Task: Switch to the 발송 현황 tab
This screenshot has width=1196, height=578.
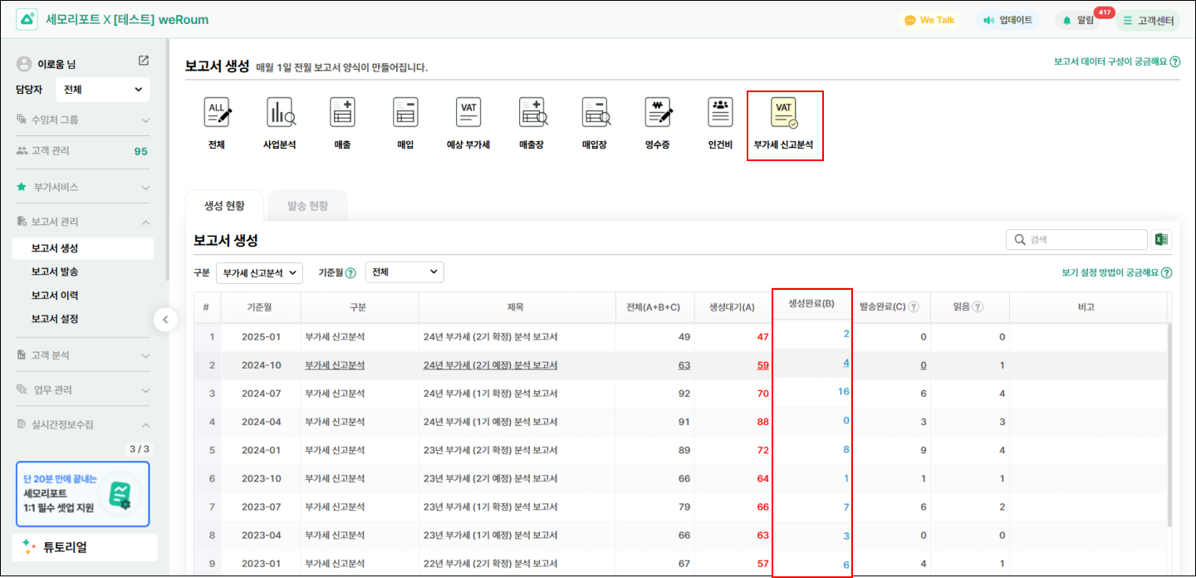Action: (x=307, y=206)
